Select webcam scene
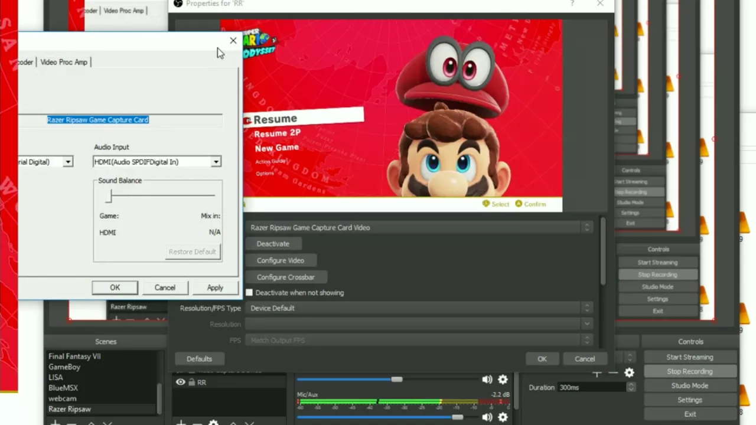Screen dimensions: 756x425 62,399
